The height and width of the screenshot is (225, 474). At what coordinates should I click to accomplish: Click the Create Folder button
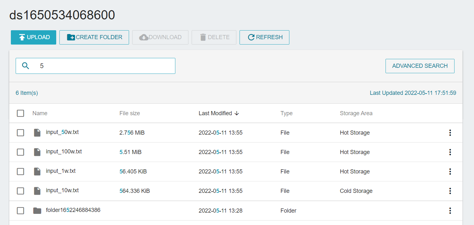tap(94, 37)
